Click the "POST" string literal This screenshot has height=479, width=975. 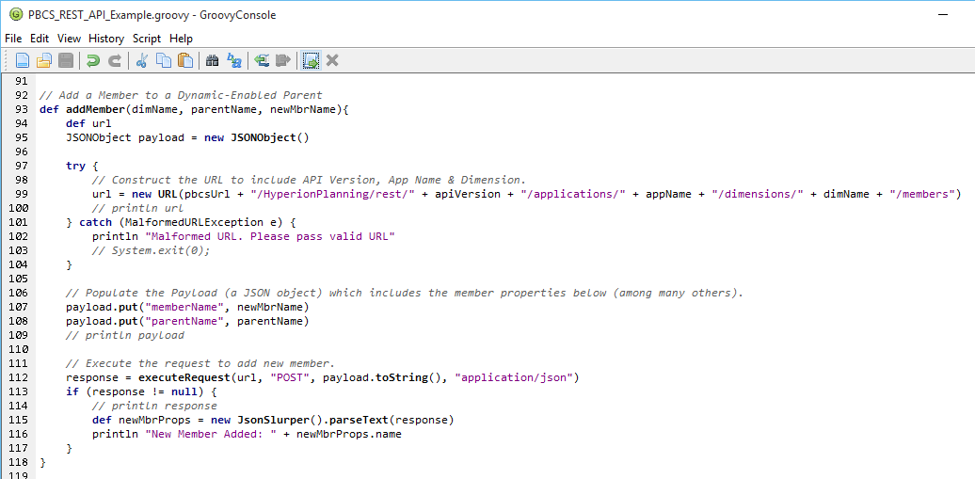coord(291,377)
